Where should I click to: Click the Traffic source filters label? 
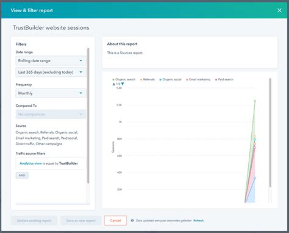pos(30,154)
